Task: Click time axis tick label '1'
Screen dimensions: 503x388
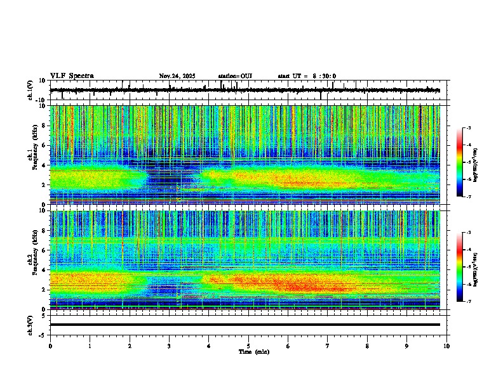Action: pyautogui.click(x=90, y=346)
